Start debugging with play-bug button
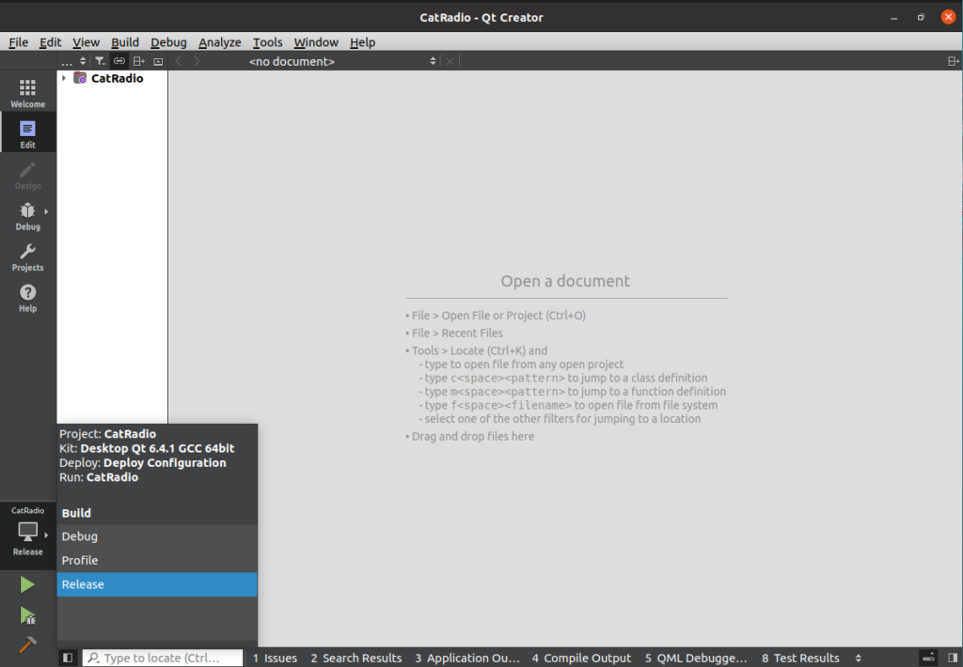 [27, 615]
